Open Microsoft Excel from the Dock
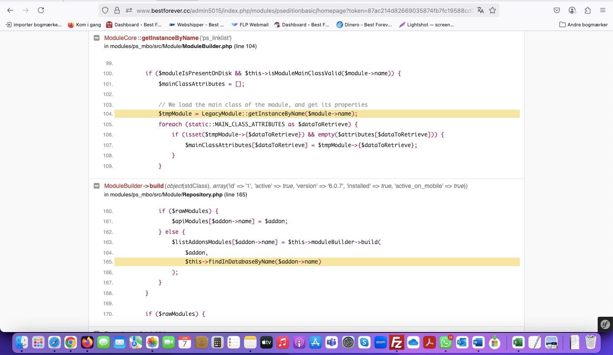 [518, 342]
